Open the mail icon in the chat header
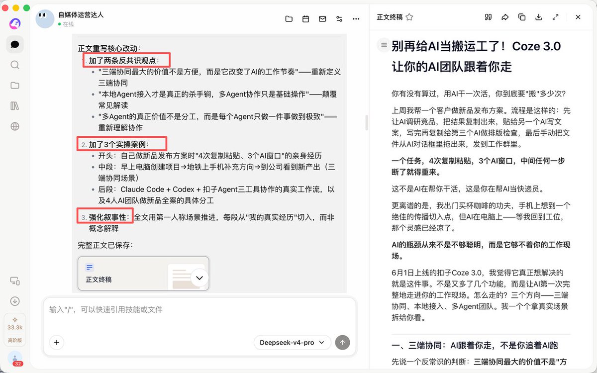 [x=322, y=19]
